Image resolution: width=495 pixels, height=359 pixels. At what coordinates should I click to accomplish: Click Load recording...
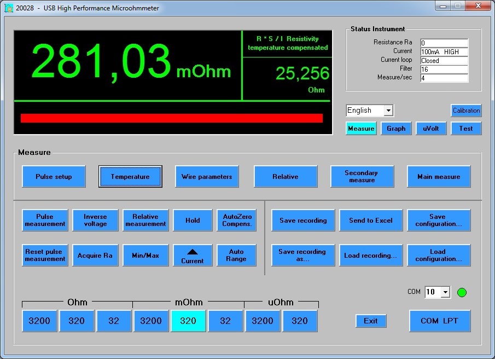pos(371,256)
